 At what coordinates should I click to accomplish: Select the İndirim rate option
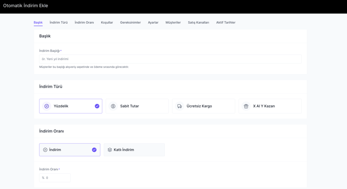(x=70, y=150)
